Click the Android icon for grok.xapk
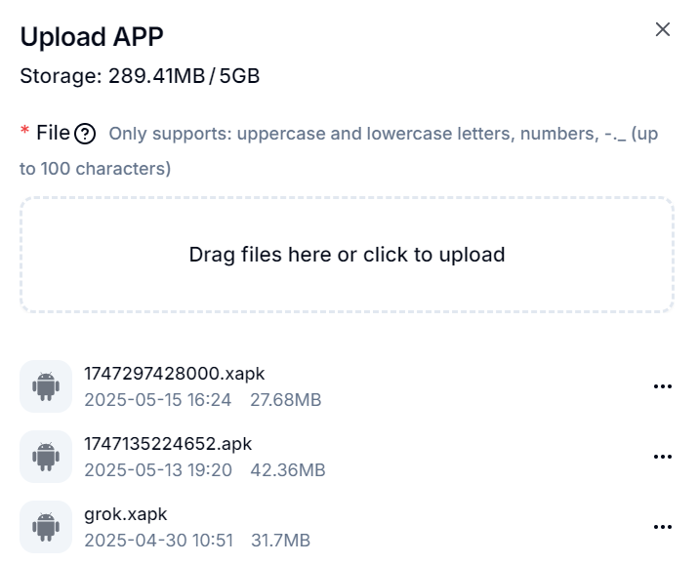 [x=46, y=527]
